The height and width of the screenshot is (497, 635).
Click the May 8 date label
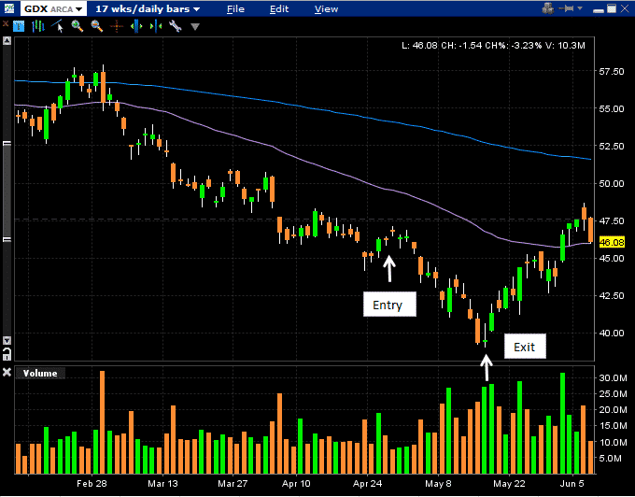tap(438, 484)
